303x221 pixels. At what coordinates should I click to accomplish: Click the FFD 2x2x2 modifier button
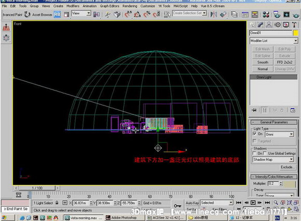click(x=285, y=62)
